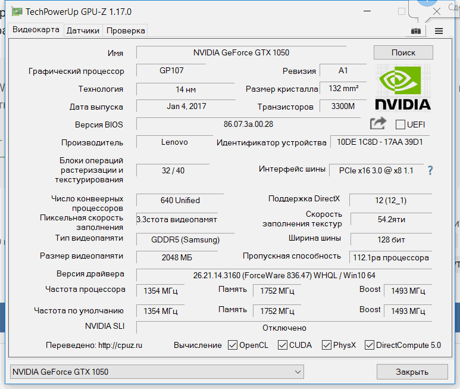Click the device ID 10DE 1C8D field
This screenshot has height=389, width=460.
coord(380,142)
